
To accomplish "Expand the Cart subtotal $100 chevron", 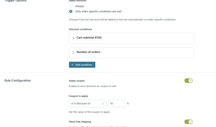I will 73,38.
